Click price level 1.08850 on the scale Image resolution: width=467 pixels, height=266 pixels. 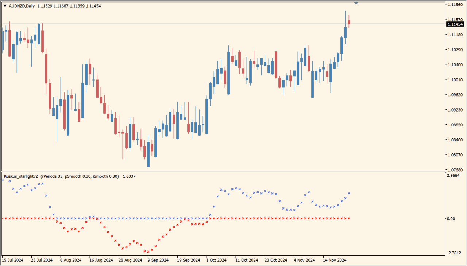coord(456,125)
